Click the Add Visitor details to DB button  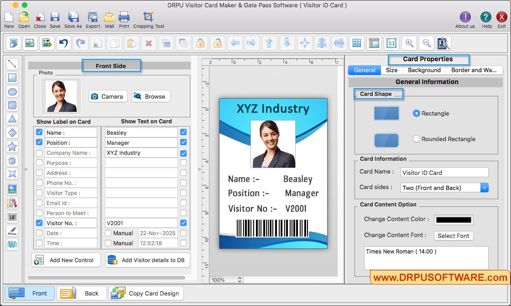coord(147,260)
